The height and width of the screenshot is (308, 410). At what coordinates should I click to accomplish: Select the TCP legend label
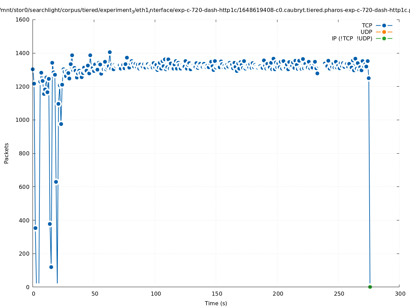tap(367, 25)
